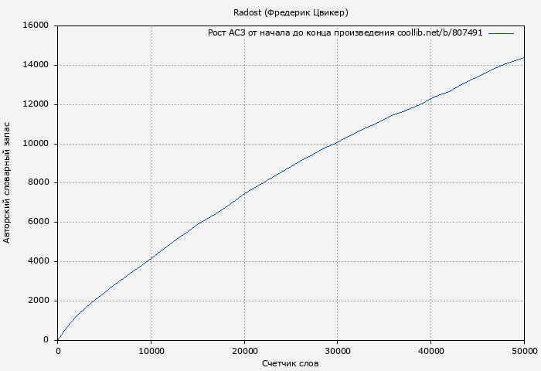Click the Y-axis label 'Авторский словарный запас'
The width and height of the screenshot is (541, 371).
(8, 182)
